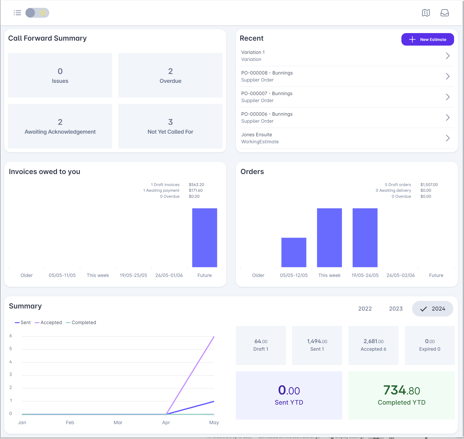
Task: Open the Variation 1 recent item
Action: click(347, 56)
